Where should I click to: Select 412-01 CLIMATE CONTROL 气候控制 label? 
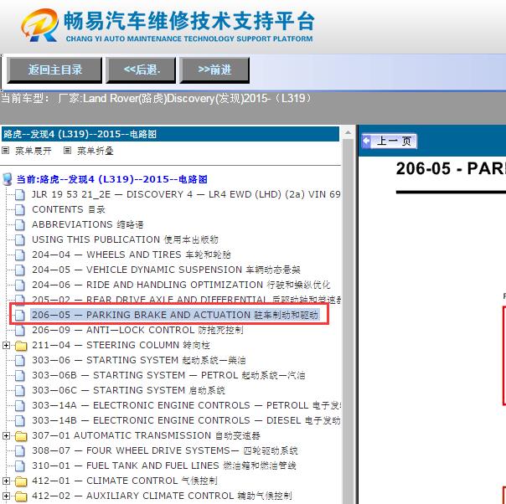tap(125, 481)
